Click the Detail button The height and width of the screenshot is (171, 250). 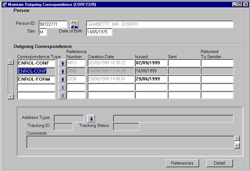click(x=219, y=163)
